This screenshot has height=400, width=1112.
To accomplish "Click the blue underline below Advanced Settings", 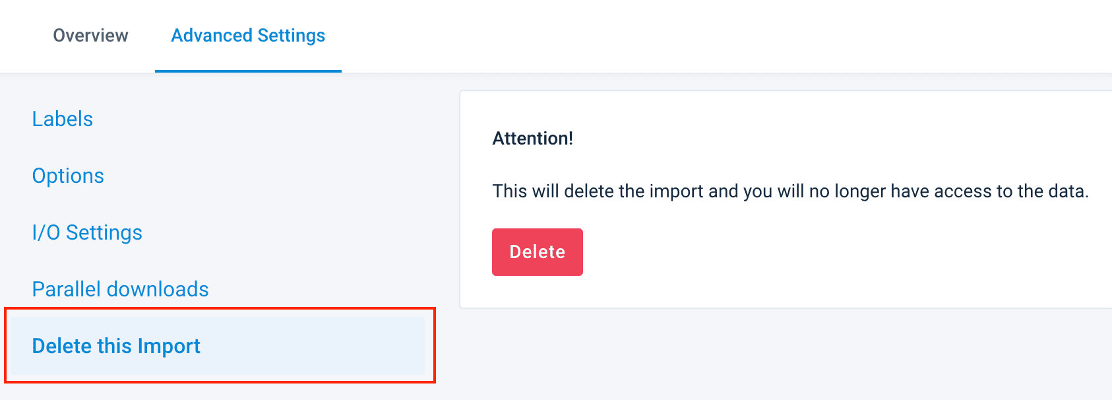I will coord(248,71).
